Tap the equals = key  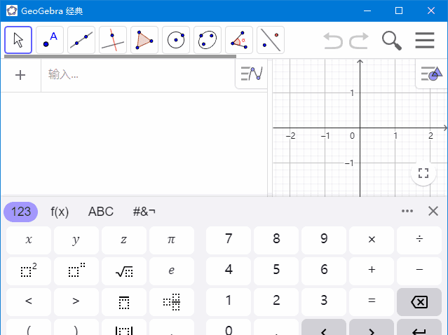coord(372,302)
